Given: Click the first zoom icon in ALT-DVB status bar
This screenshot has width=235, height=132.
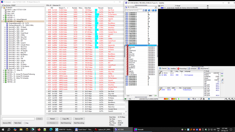Looking at the screenshot, I should [x=226, y=99].
